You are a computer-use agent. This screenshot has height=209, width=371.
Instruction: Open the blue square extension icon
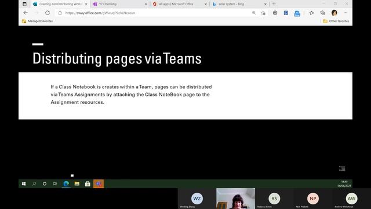[x=286, y=13]
